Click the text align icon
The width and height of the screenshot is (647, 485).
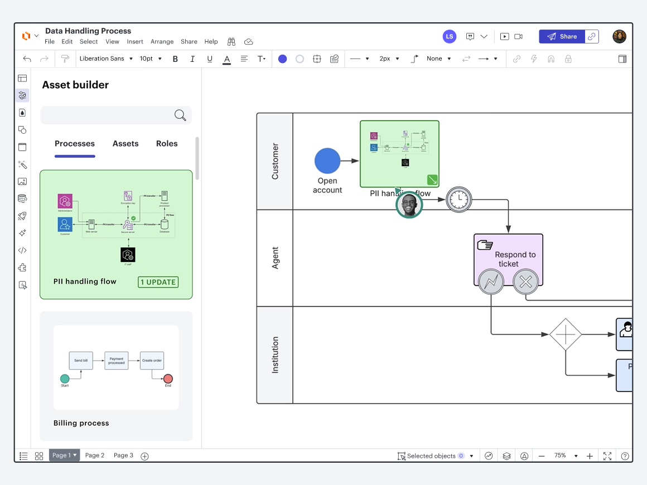pyautogui.click(x=244, y=59)
